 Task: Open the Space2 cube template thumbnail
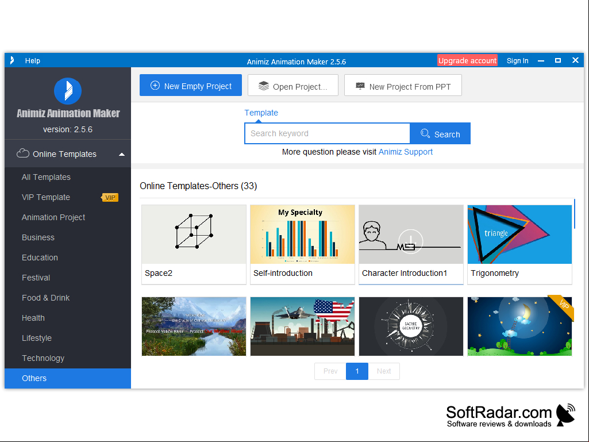click(x=194, y=234)
